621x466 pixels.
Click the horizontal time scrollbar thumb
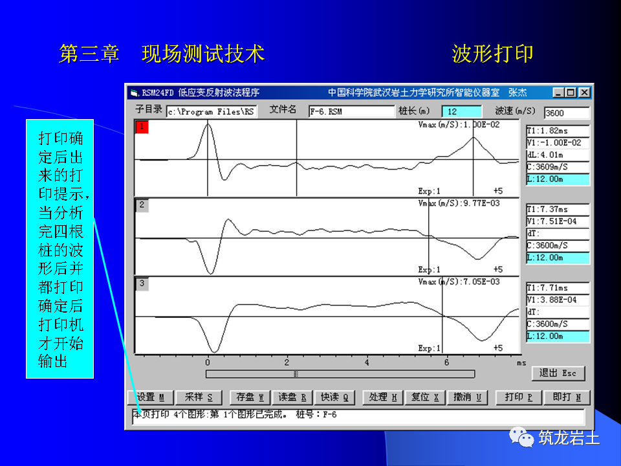coord(296,373)
